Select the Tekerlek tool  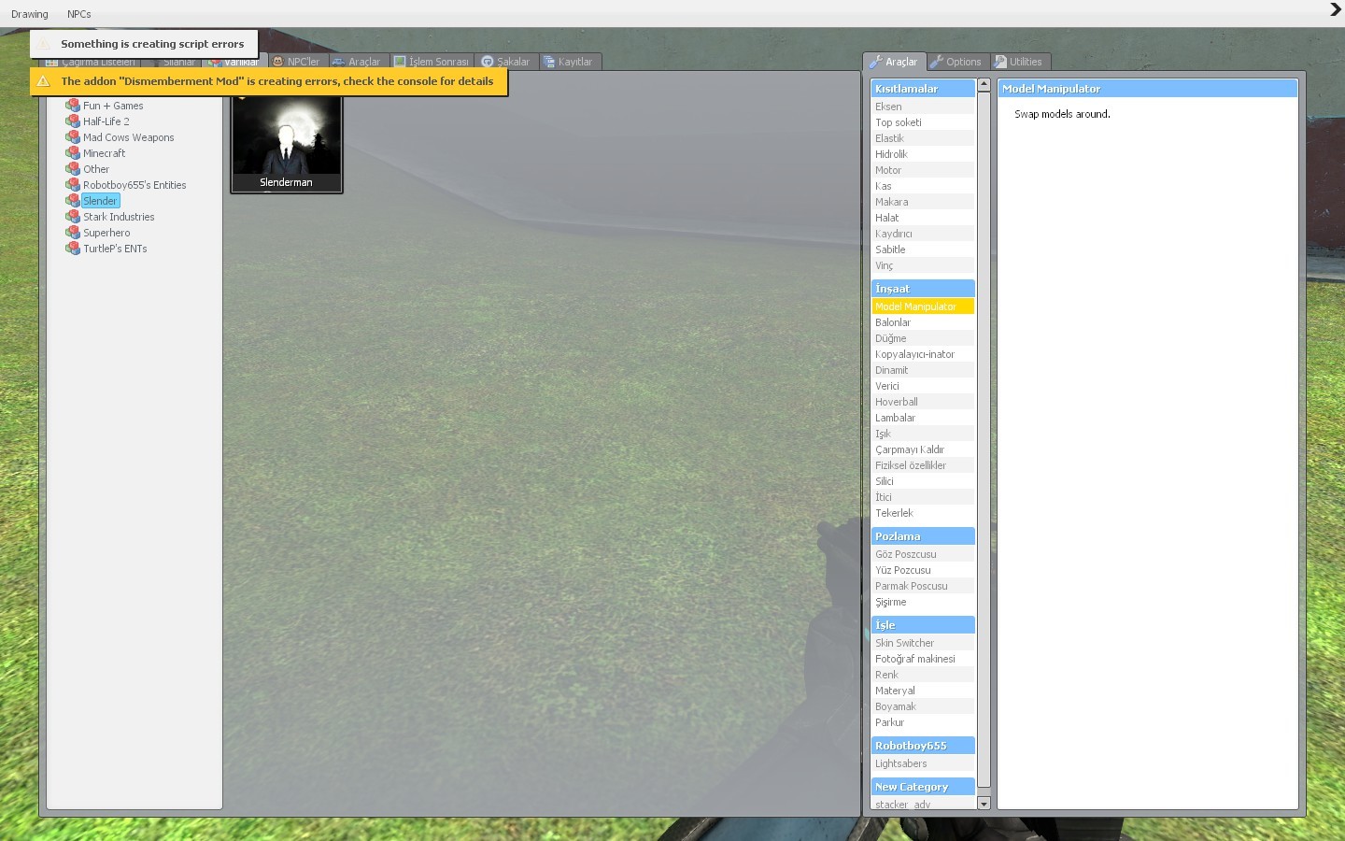pos(923,513)
